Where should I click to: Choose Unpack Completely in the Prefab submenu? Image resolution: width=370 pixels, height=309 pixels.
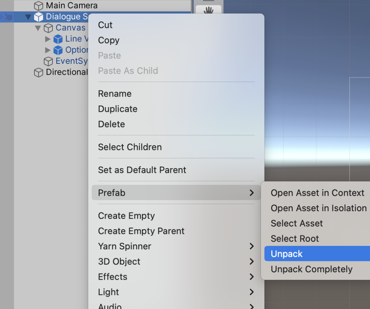311,269
